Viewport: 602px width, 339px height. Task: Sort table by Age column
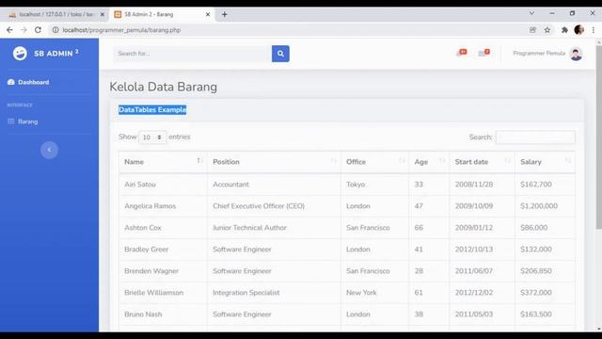pos(429,162)
